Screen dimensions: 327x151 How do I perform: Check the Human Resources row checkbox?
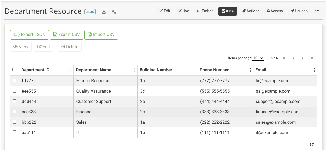click(x=14, y=80)
